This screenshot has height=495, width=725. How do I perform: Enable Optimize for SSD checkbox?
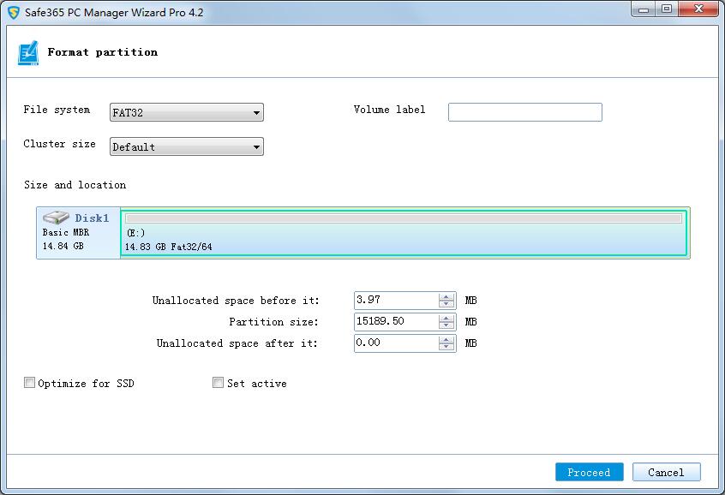point(30,383)
